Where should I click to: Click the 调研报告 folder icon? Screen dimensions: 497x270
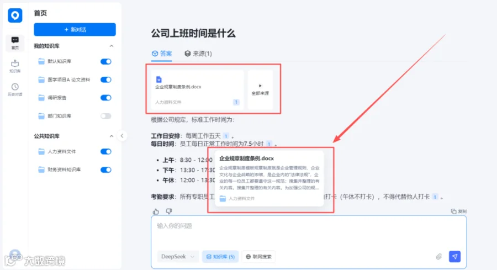tap(41, 98)
